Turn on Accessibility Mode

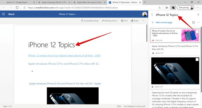coord(90,21)
